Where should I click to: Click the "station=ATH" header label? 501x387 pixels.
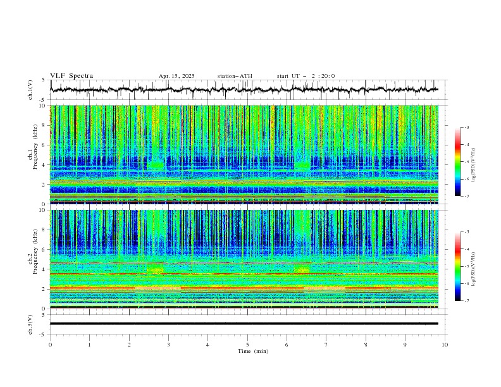click(x=235, y=76)
